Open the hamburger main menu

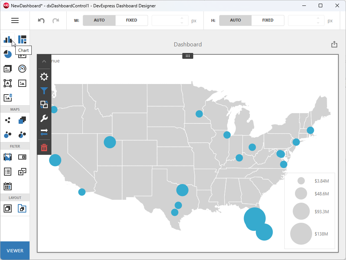(x=15, y=20)
